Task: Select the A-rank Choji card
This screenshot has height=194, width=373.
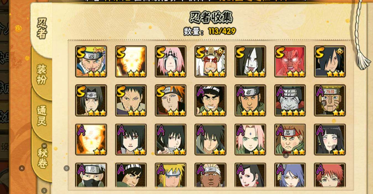Action: 290,139
